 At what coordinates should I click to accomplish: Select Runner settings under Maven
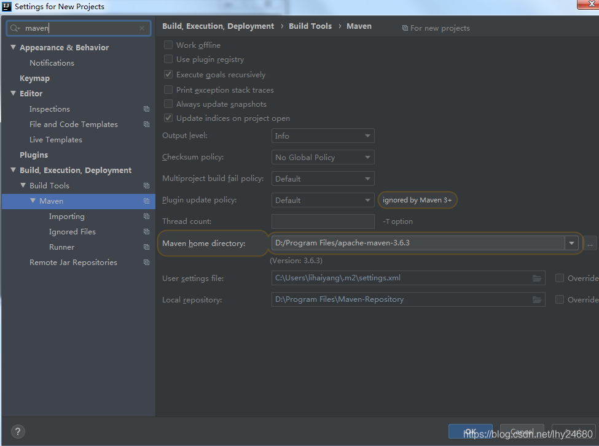click(x=61, y=247)
